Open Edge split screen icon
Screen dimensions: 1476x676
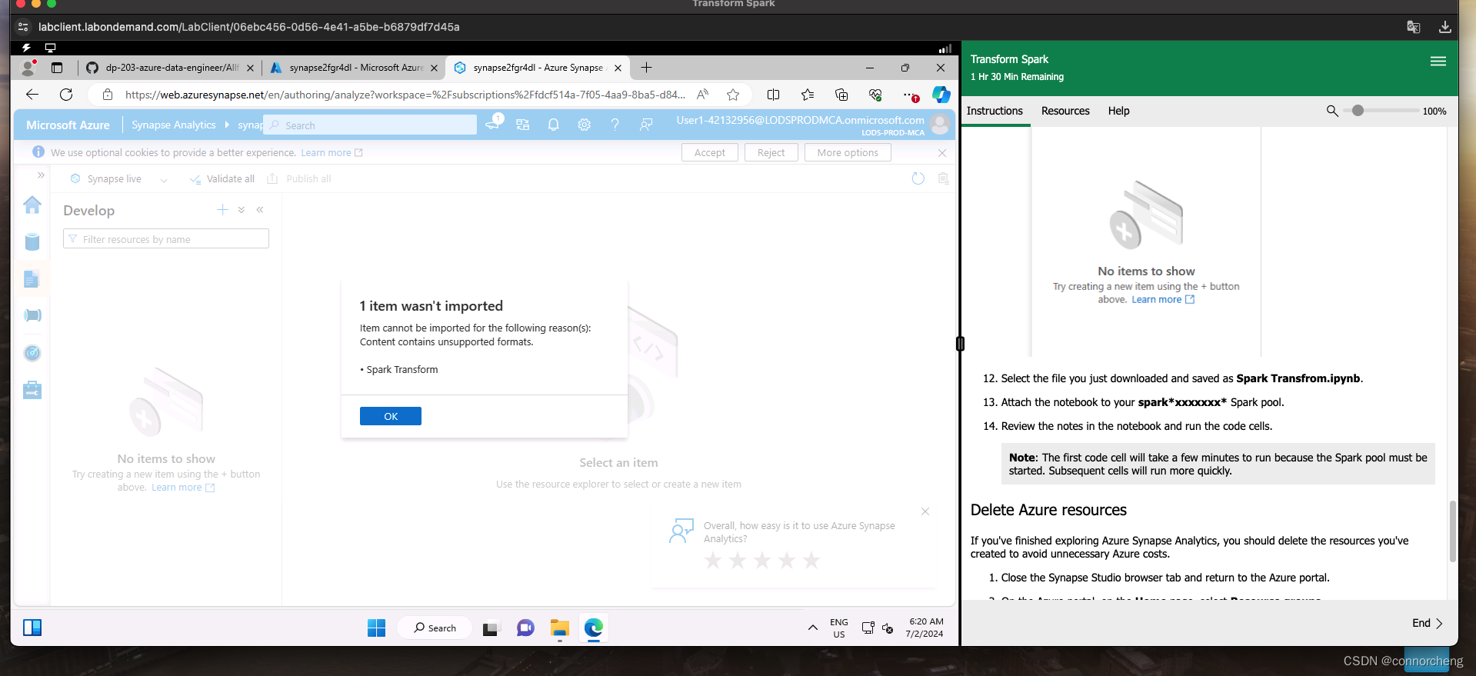[x=774, y=95]
